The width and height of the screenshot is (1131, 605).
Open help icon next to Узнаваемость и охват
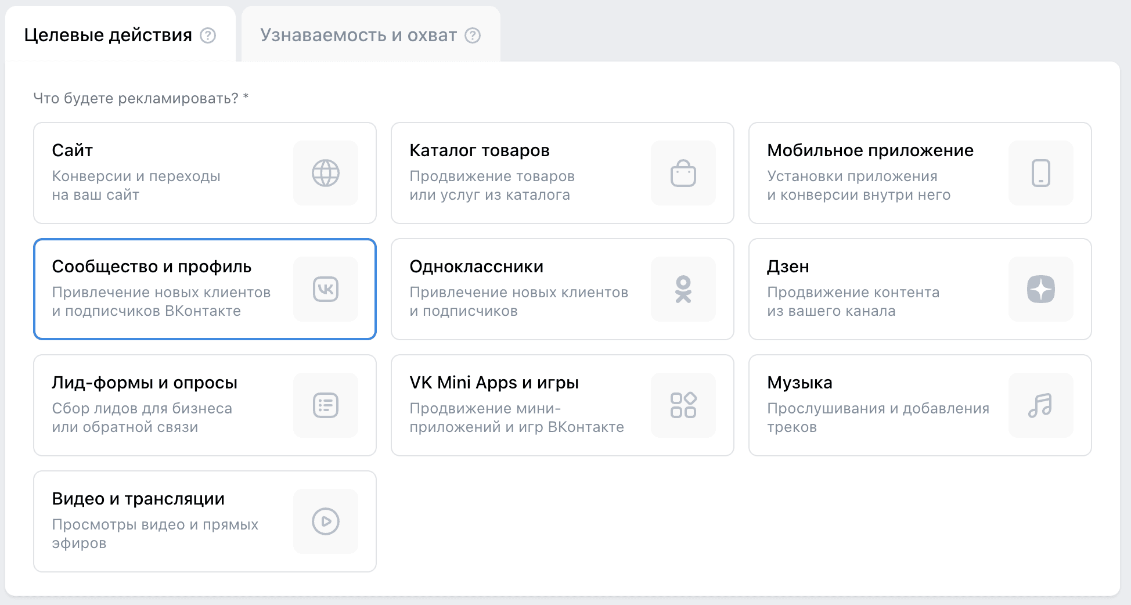pos(473,35)
